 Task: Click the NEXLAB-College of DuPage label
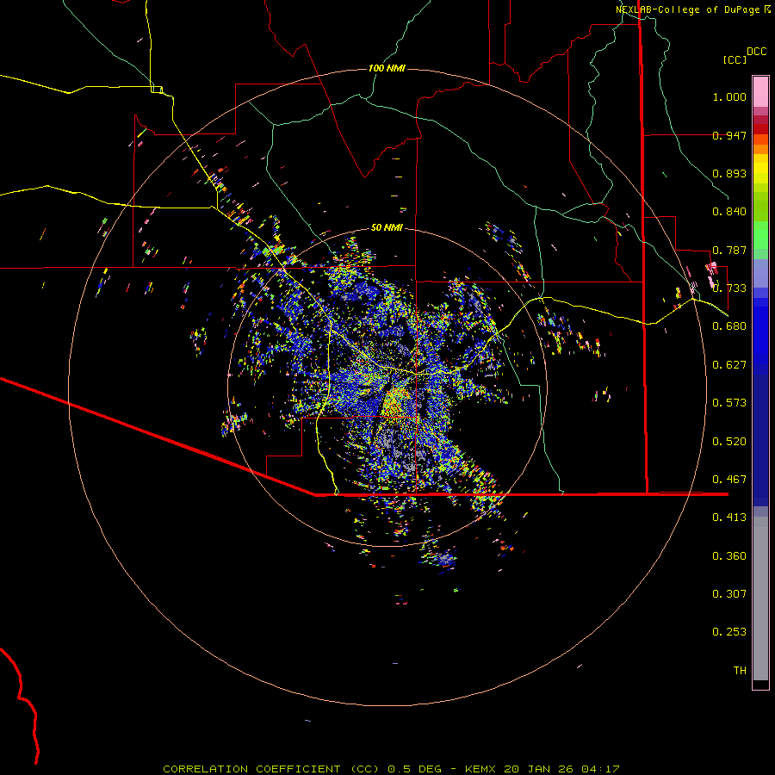(x=687, y=9)
